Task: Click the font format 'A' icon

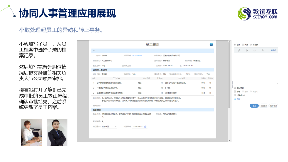Action: coord(263,50)
